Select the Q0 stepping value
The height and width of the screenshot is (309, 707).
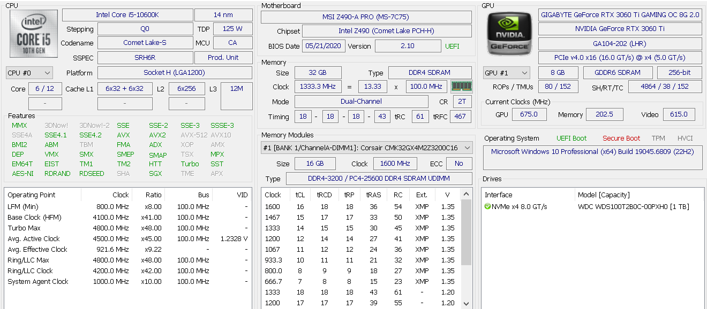pyautogui.click(x=145, y=29)
